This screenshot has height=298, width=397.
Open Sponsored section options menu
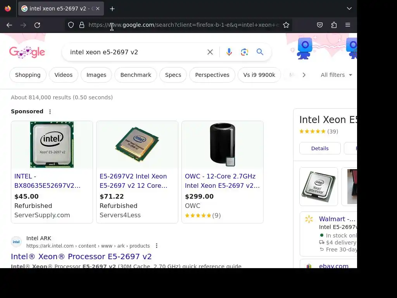point(50,111)
